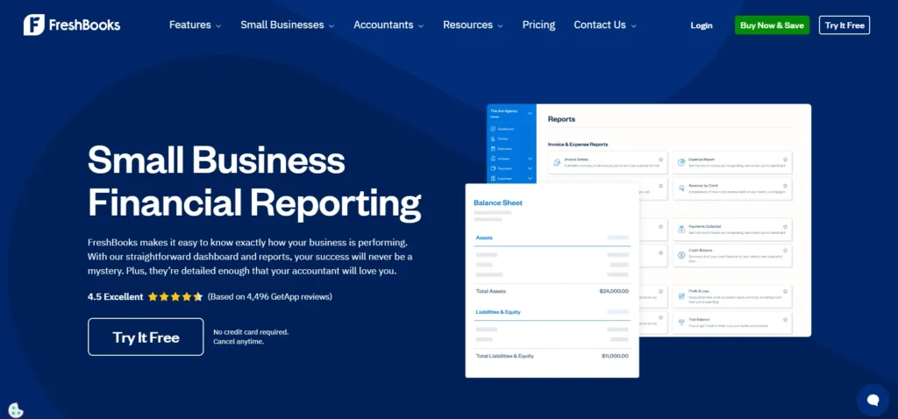Click the Revenue by Client icon

(681, 188)
